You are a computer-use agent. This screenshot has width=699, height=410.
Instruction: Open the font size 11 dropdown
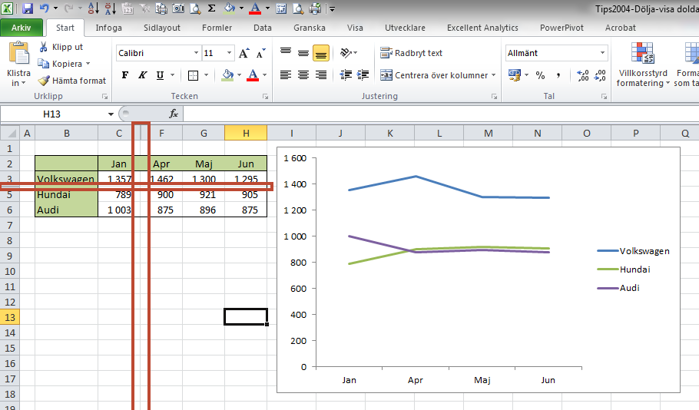(x=229, y=53)
